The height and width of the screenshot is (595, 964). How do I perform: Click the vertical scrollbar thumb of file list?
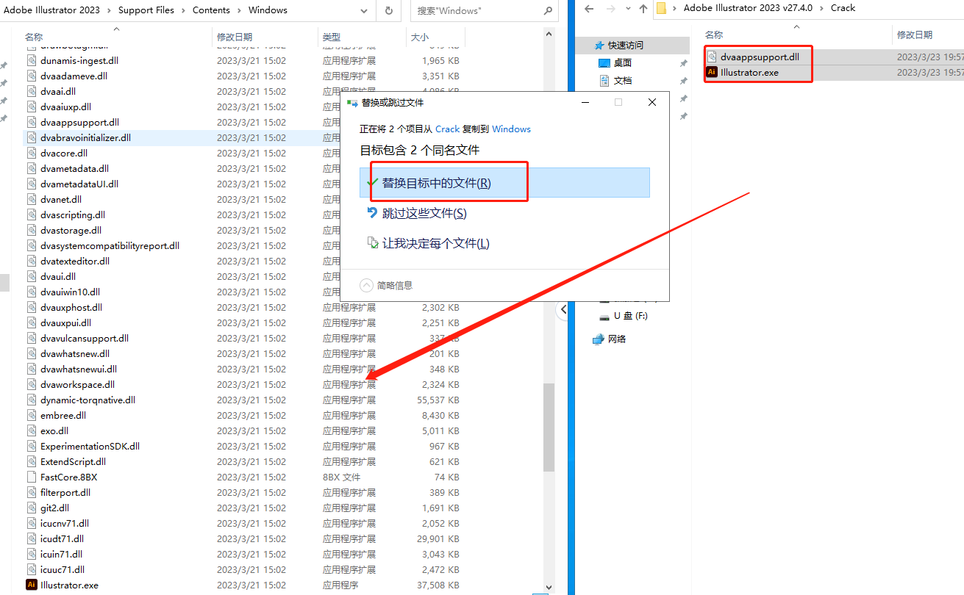click(x=549, y=427)
